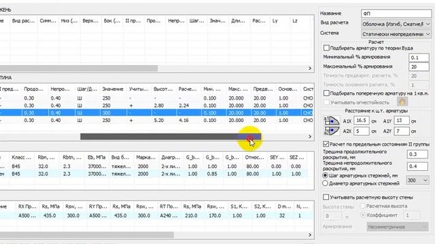This screenshot has height=244, width=435.
Task: Toggle 'Учитывать огнестойкость' checkbox
Action: pyautogui.click(x=326, y=102)
